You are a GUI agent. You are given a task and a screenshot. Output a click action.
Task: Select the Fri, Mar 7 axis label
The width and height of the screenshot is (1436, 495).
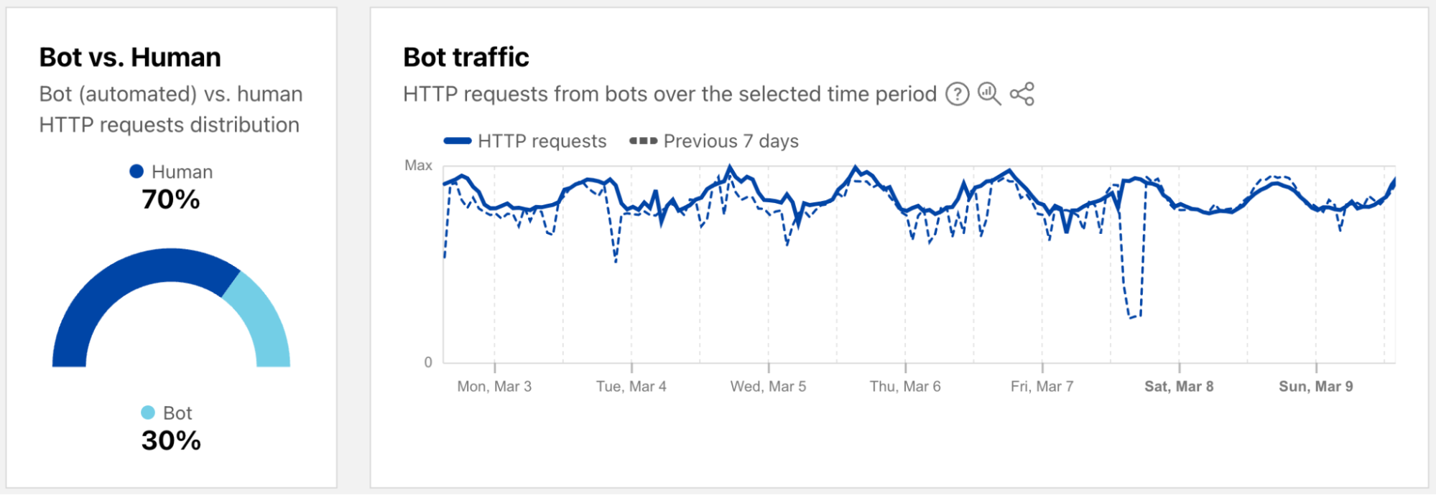(1042, 387)
